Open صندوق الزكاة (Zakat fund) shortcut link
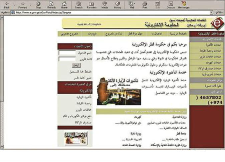Viewport: 225px width, 162px height. click(83, 123)
